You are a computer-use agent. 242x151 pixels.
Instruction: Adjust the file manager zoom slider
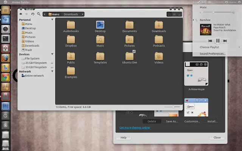point(172,107)
